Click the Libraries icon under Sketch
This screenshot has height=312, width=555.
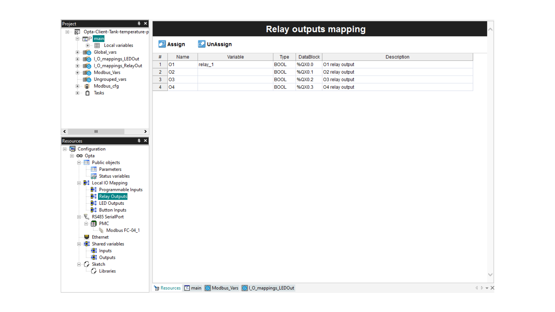click(94, 271)
